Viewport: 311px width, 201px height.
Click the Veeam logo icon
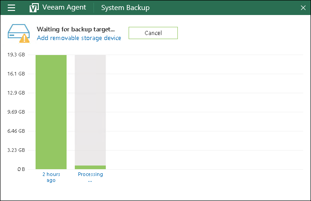pyautogui.click(x=33, y=8)
